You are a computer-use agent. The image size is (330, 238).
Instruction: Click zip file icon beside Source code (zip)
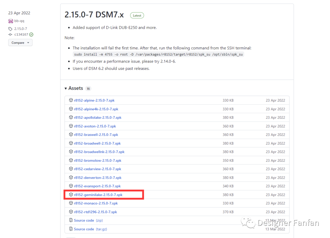click(x=71, y=220)
